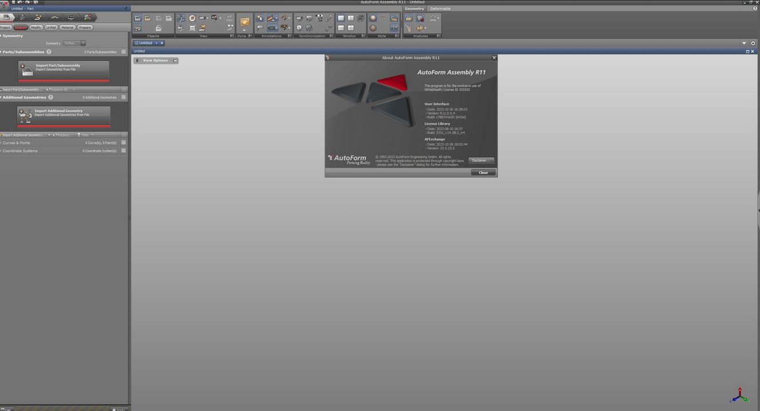The height and width of the screenshot is (411, 760).
Task: Toggle the eye icon on View Options
Action: click(x=137, y=60)
